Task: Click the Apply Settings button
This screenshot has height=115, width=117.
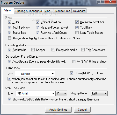Action: pyautogui.click(x=58, y=110)
